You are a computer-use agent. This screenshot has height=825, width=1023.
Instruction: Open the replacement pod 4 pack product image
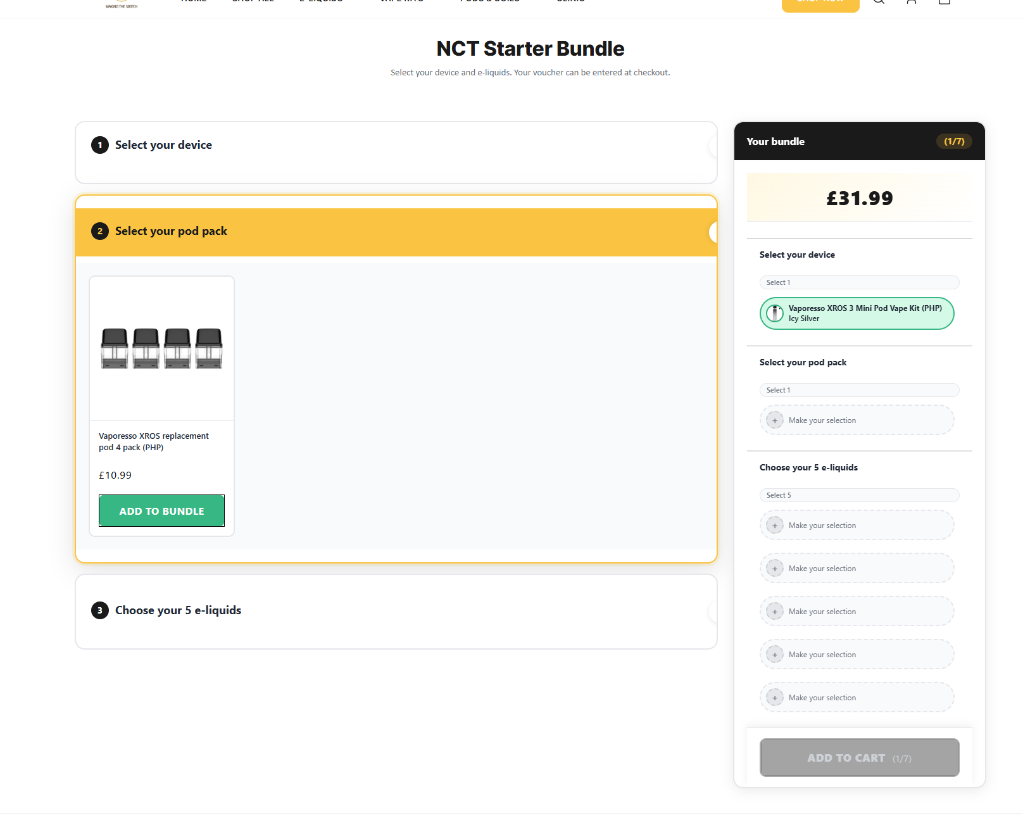[162, 348]
